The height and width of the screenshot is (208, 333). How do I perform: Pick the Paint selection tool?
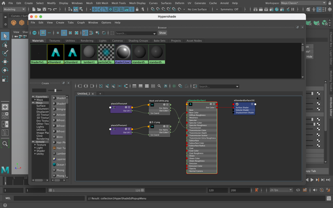click(5, 53)
